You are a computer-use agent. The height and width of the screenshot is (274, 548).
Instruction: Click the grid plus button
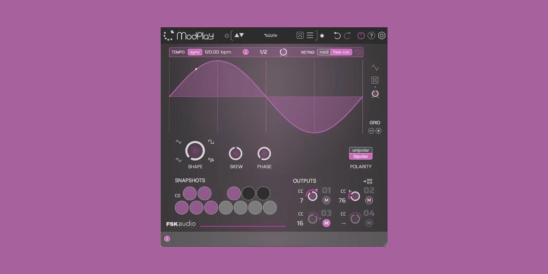tap(379, 131)
